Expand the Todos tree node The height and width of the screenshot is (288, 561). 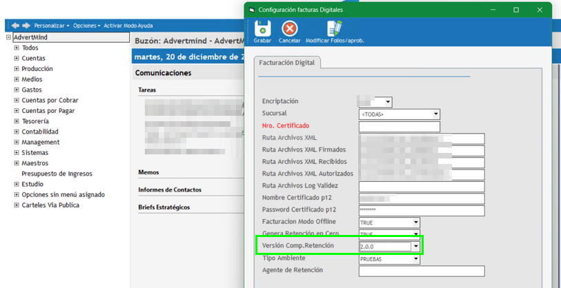[x=17, y=48]
